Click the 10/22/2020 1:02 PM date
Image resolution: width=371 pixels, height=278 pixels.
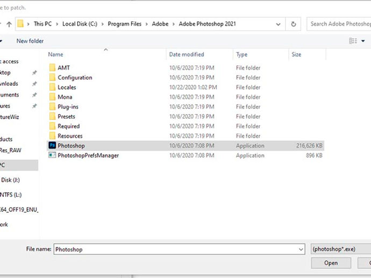(193, 87)
